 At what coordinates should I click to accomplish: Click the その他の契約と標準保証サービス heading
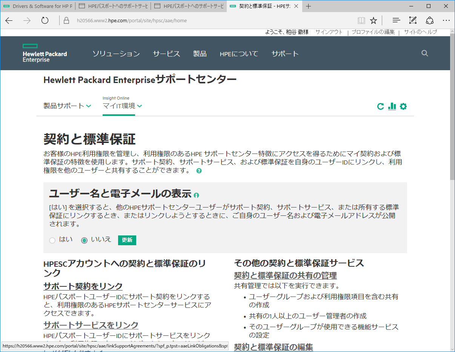click(299, 263)
